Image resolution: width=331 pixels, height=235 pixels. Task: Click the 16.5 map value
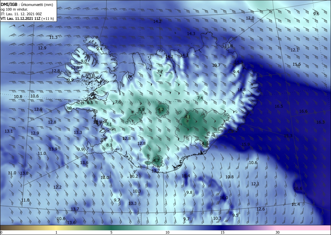point(279,106)
